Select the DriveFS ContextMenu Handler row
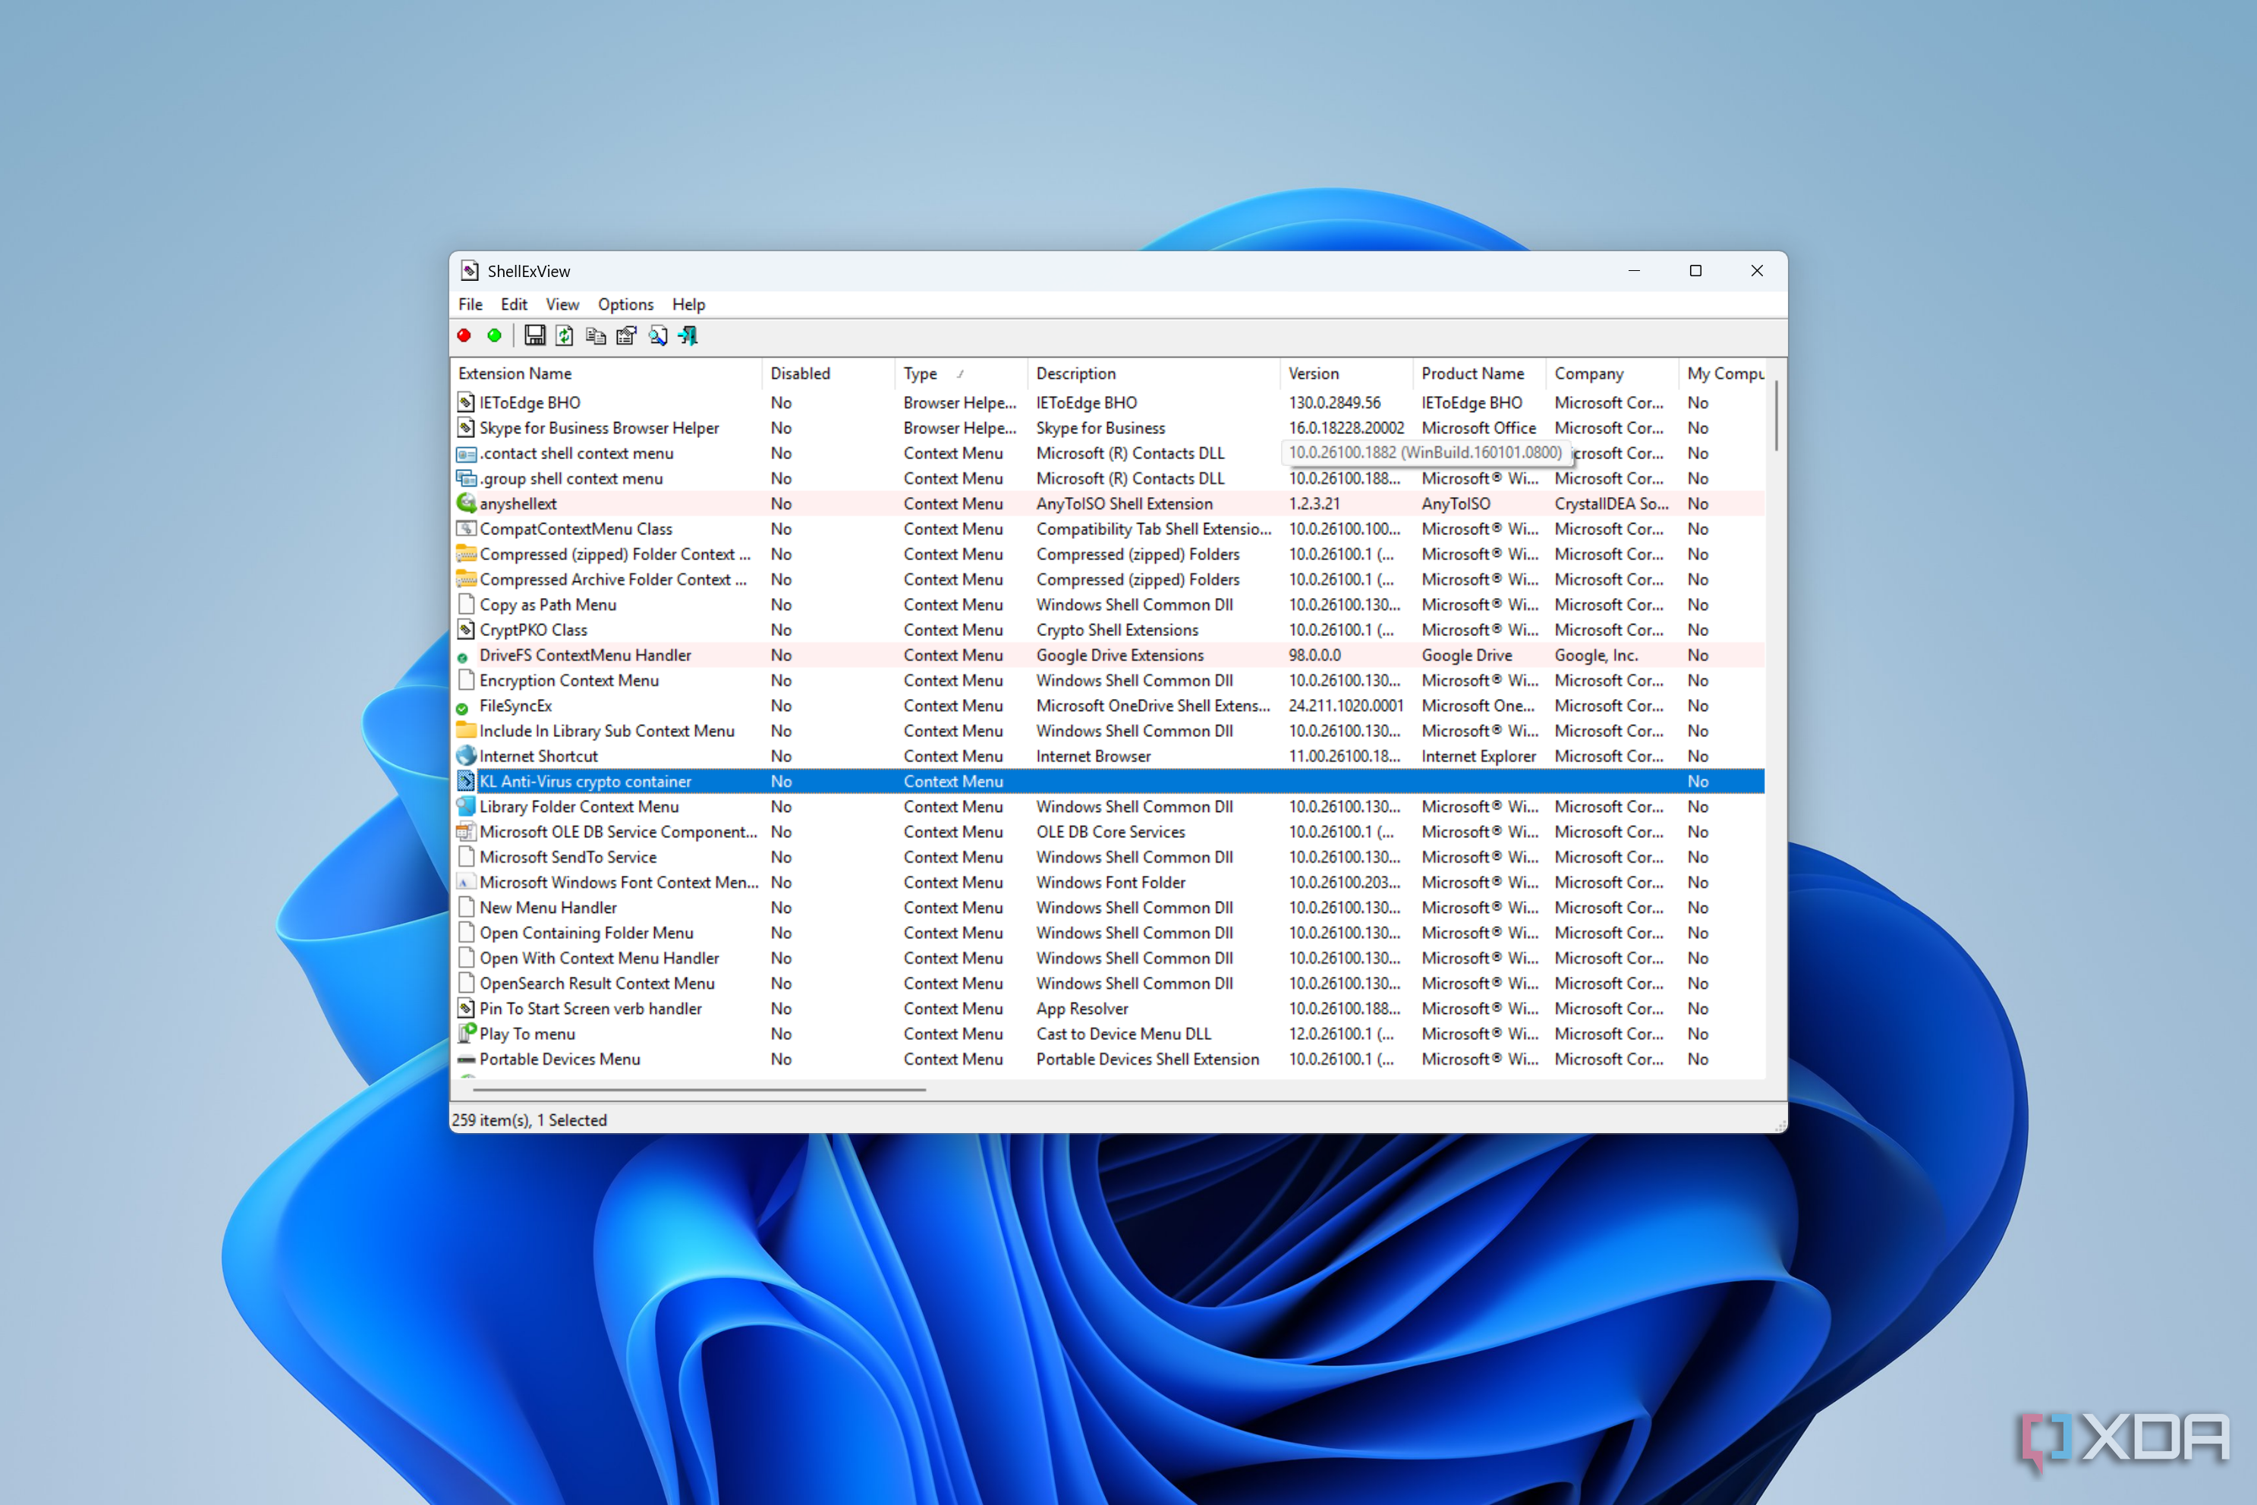 tap(585, 656)
